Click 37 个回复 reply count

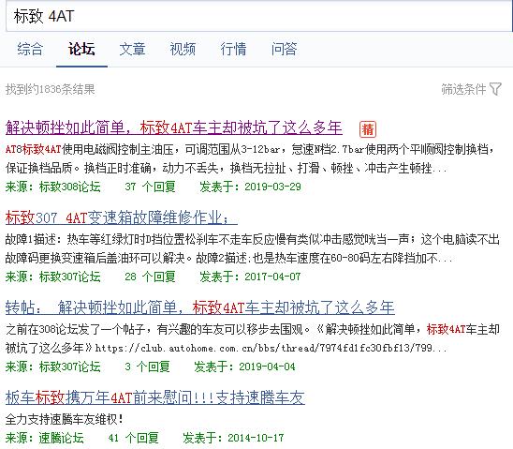pyautogui.click(x=150, y=187)
